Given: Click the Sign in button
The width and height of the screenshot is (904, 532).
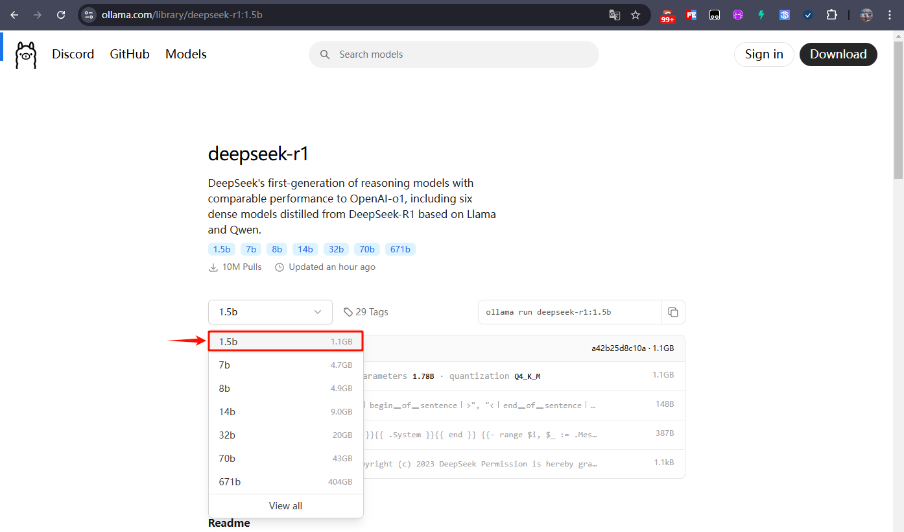Looking at the screenshot, I should click(x=764, y=54).
